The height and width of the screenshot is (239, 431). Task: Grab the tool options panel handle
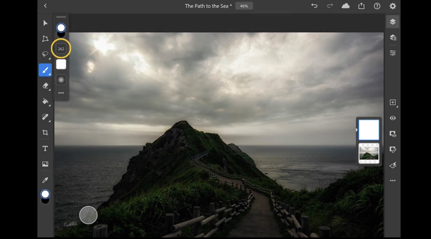click(x=61, y=17)
